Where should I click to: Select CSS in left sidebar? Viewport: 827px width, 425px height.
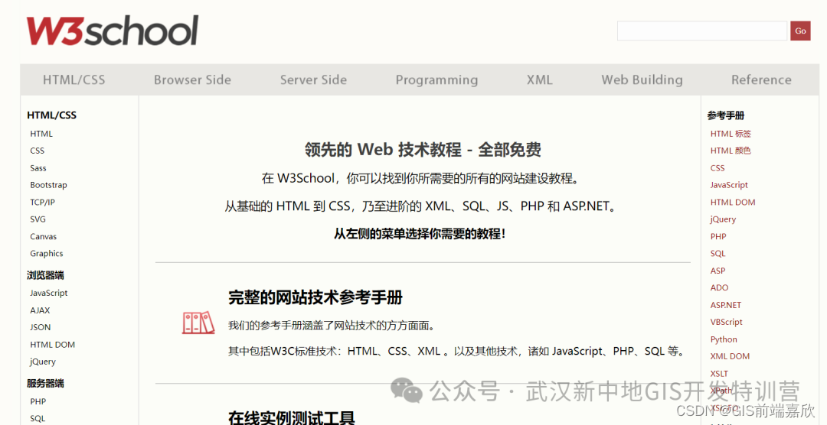coord(37,151)
